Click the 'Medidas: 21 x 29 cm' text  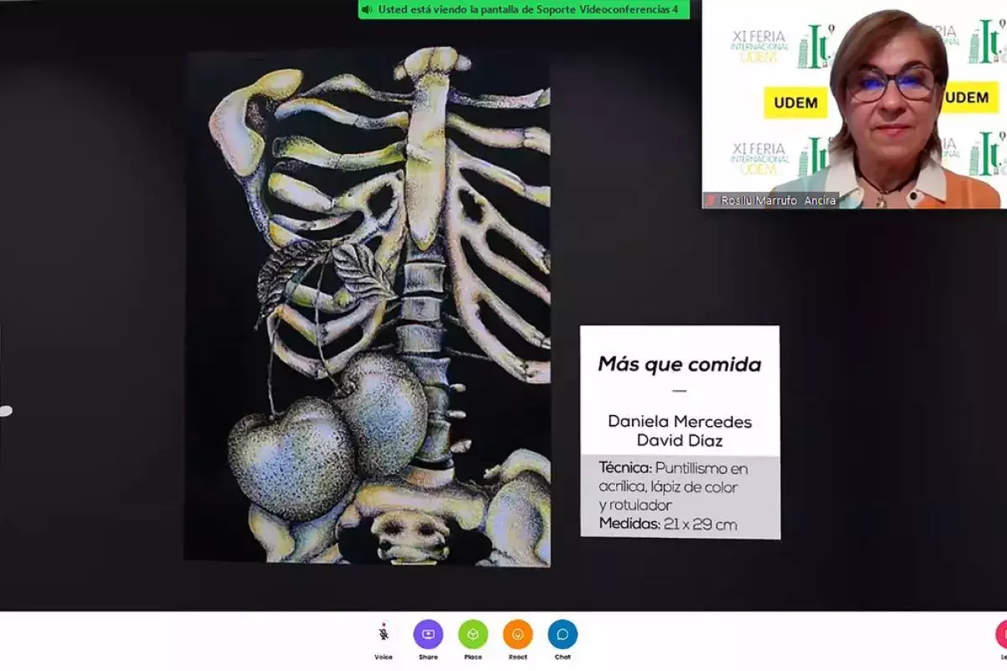[668, 524]
